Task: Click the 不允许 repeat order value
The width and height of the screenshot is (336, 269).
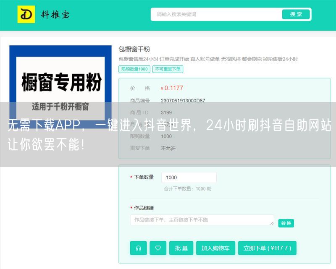Action: [x=168, y=148]
